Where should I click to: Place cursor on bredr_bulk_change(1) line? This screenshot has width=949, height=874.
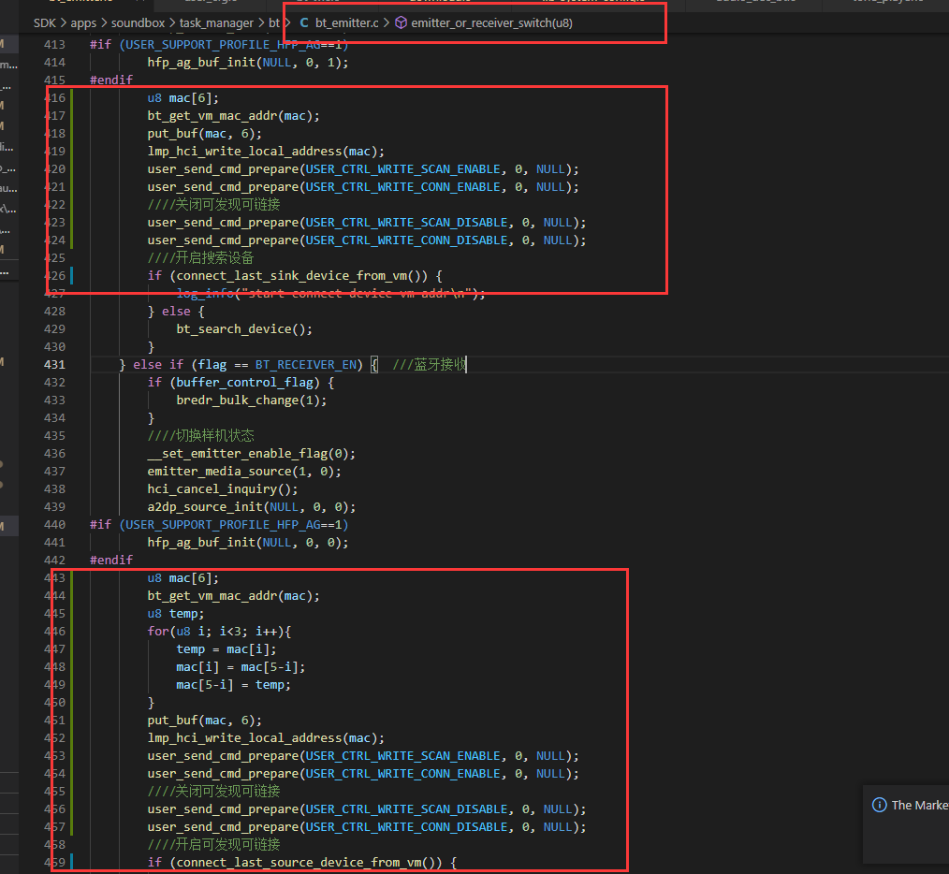[251, 401]
